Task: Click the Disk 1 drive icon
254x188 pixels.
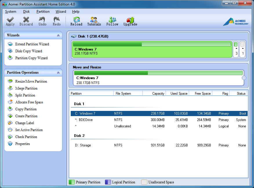Action: click(74, 36)
